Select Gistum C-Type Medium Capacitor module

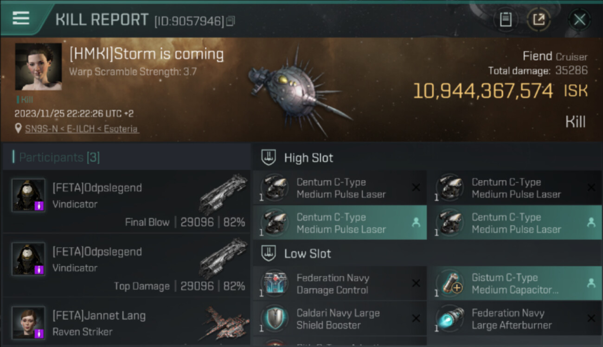(515, 284)
